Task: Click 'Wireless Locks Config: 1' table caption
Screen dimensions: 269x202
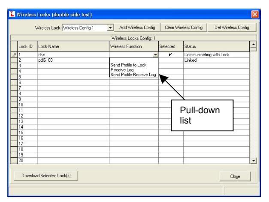Action: click(133, 38)
